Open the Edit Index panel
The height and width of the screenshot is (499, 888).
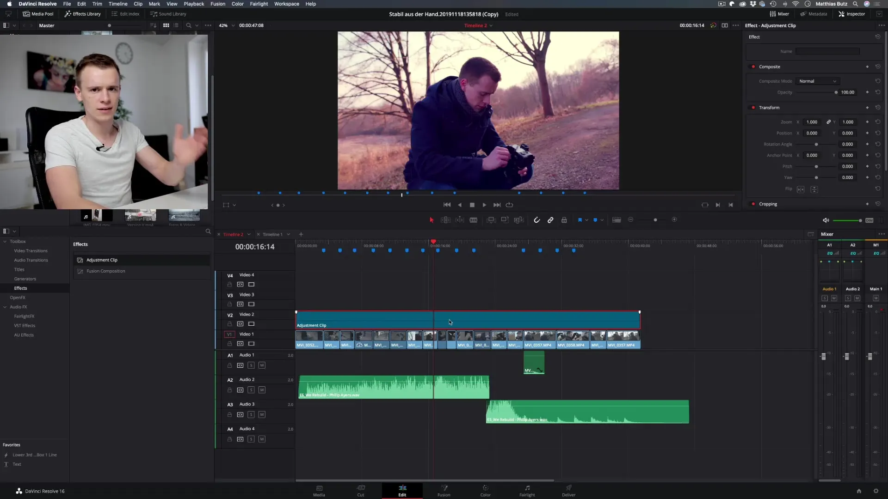(125, 14)
